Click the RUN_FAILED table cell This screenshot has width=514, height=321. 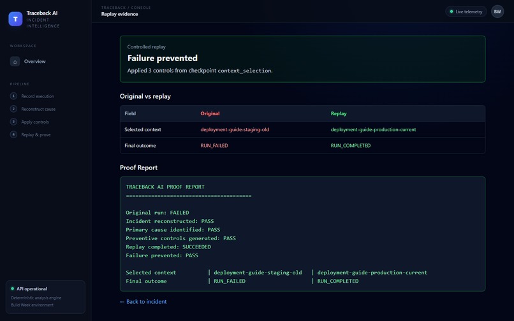pos(214,145)
